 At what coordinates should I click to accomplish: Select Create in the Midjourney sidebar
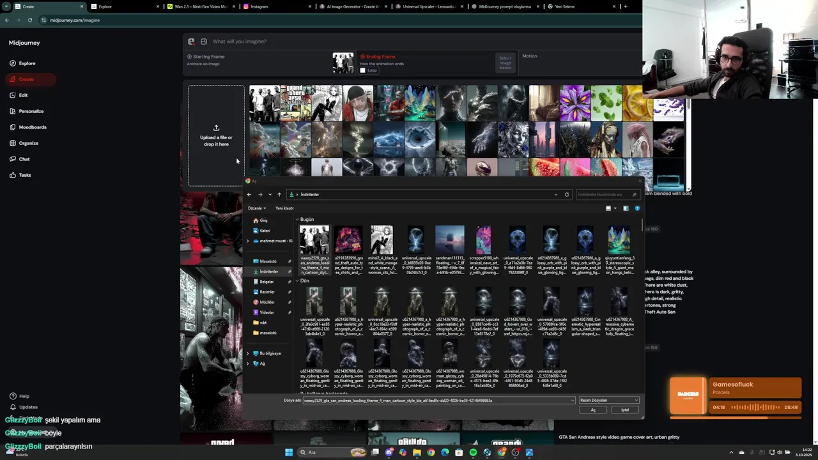(31, 79)
